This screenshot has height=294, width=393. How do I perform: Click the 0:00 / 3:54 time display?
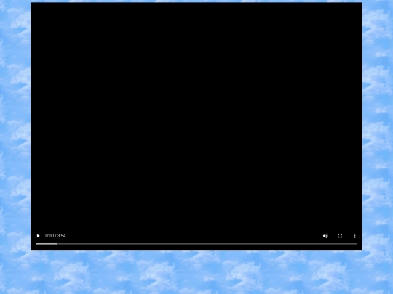55,236
